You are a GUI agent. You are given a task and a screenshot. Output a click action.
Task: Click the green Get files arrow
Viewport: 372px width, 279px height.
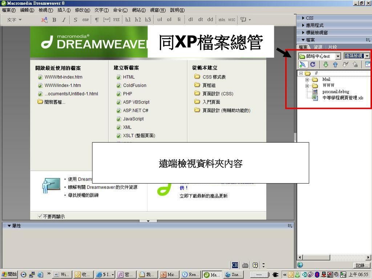(326, 64)
